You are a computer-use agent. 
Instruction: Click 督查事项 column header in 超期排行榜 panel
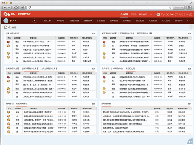coord(129,108)
